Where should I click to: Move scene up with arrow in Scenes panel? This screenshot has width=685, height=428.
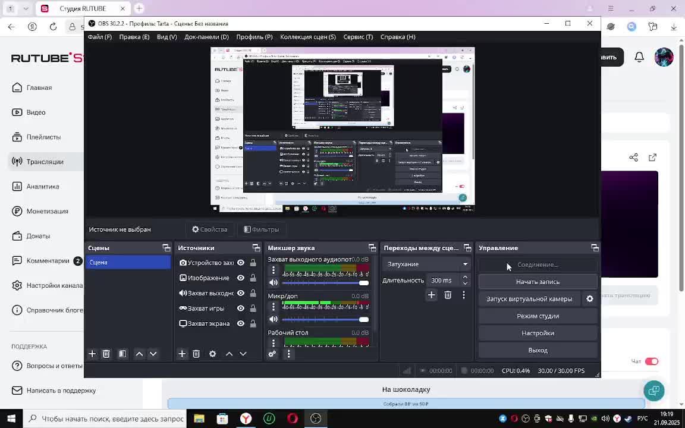(139, 354)
